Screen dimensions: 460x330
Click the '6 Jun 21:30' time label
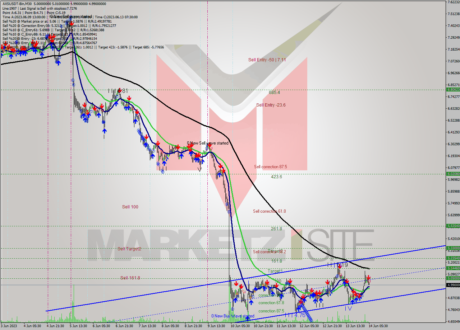point(124,326)
